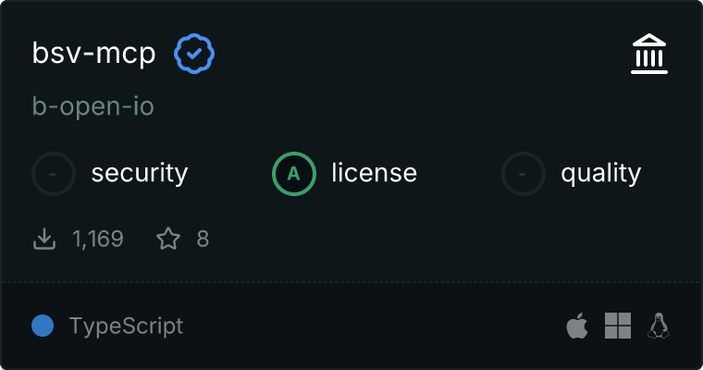Image resolution: width=703 pixels, height=370 pixels.
Task: Click the star count number 8
Action: 203,240
